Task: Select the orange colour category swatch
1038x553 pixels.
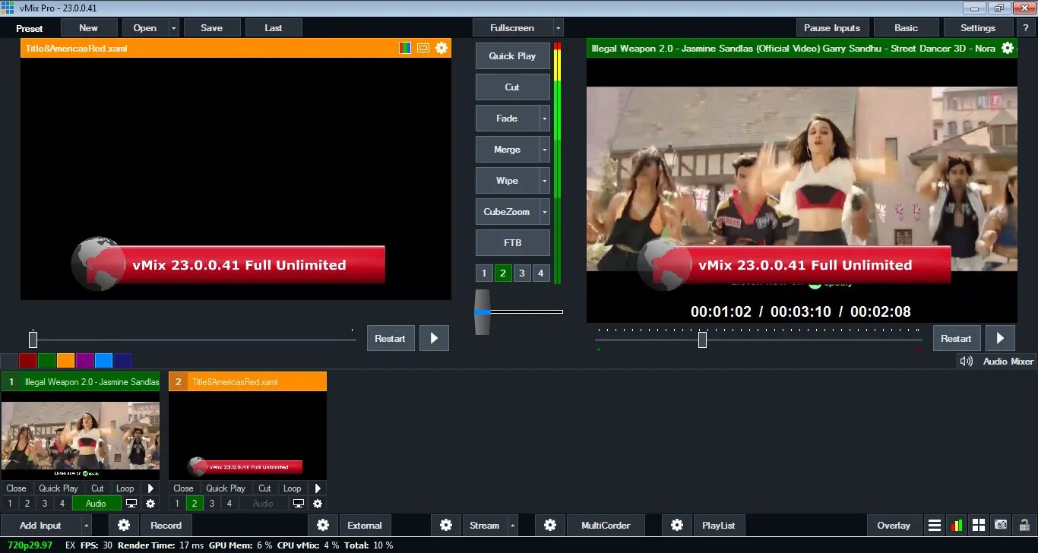Action: coord(65,361)
